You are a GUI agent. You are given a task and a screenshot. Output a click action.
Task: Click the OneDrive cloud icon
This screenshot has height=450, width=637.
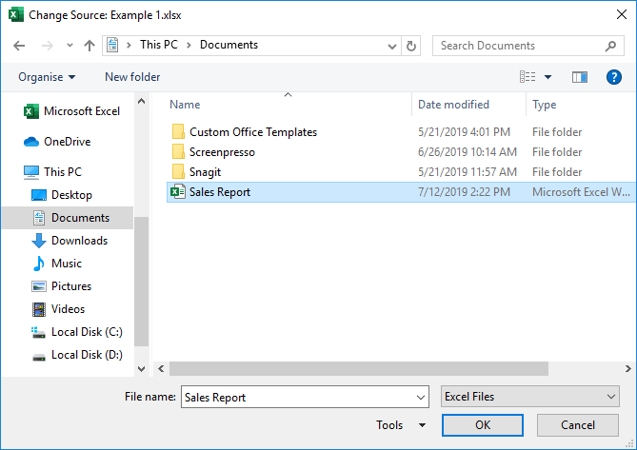pyautogui.click(x=31, y=142)
